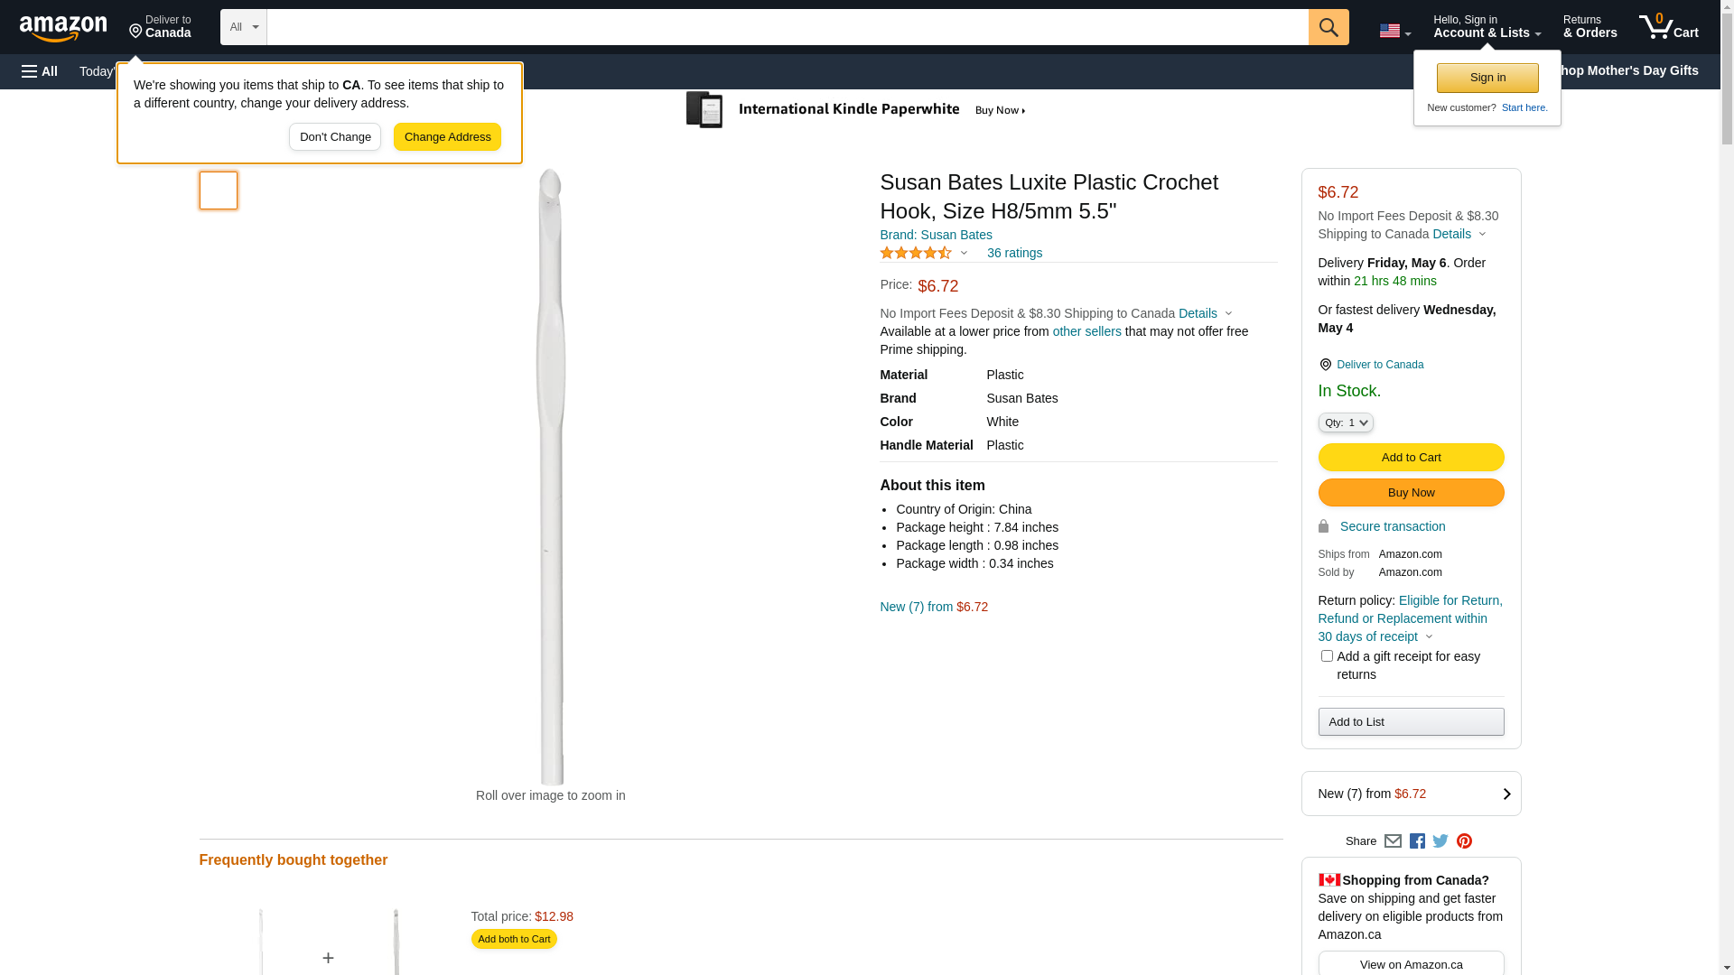This screenshot has height=975, width=1734.
Task: Share product on Twitter
Action: point(1440,841)
